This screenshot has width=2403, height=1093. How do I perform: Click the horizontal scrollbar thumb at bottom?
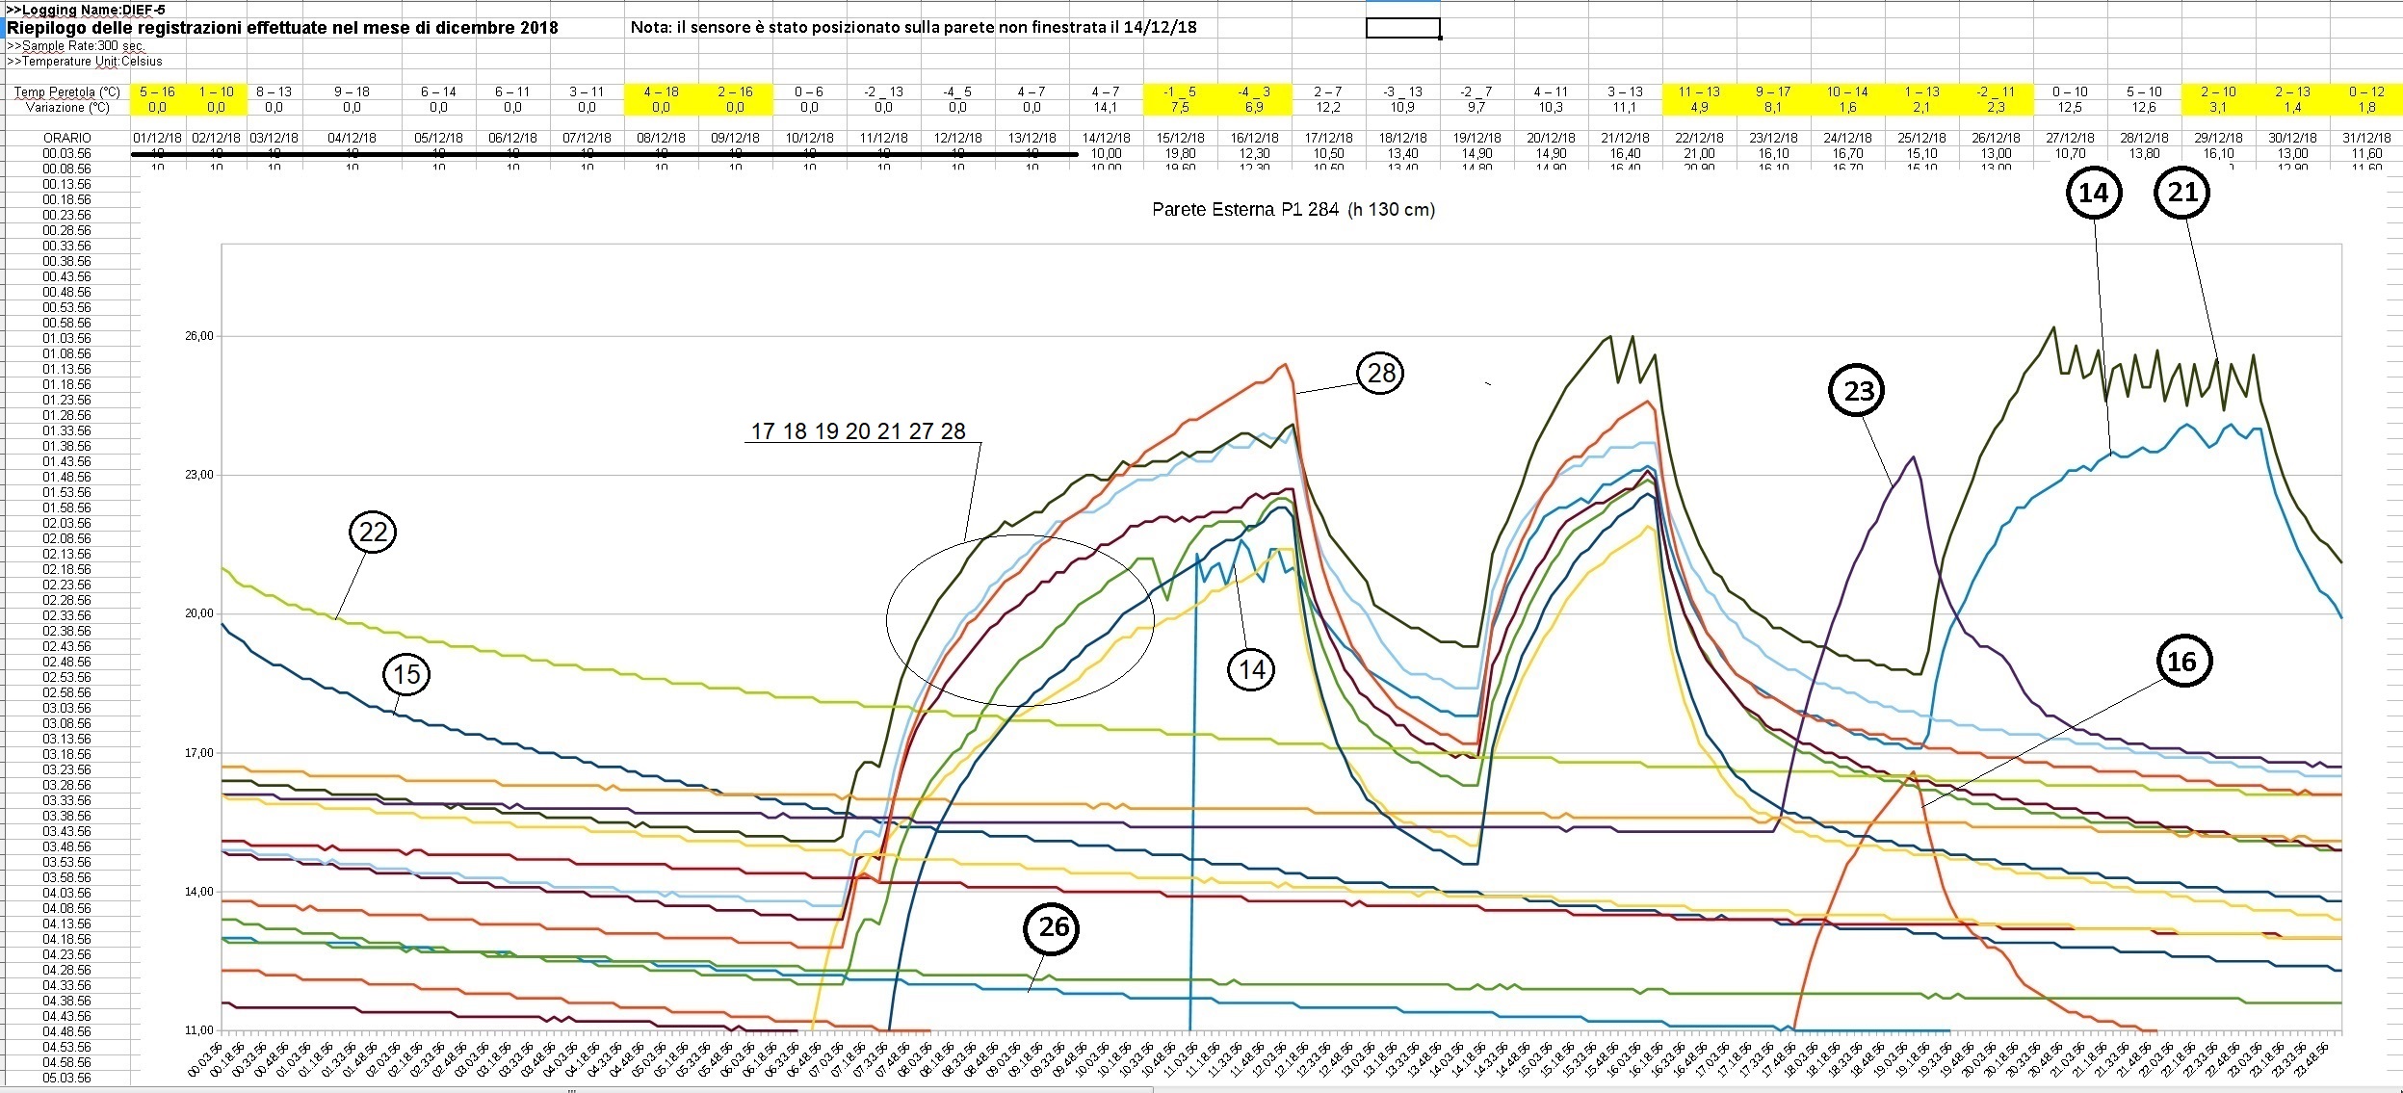pyautogui.click(x=573, y=1090)
